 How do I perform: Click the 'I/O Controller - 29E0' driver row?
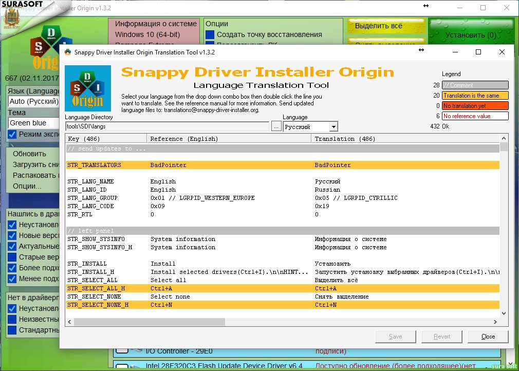tap(306, 352)
